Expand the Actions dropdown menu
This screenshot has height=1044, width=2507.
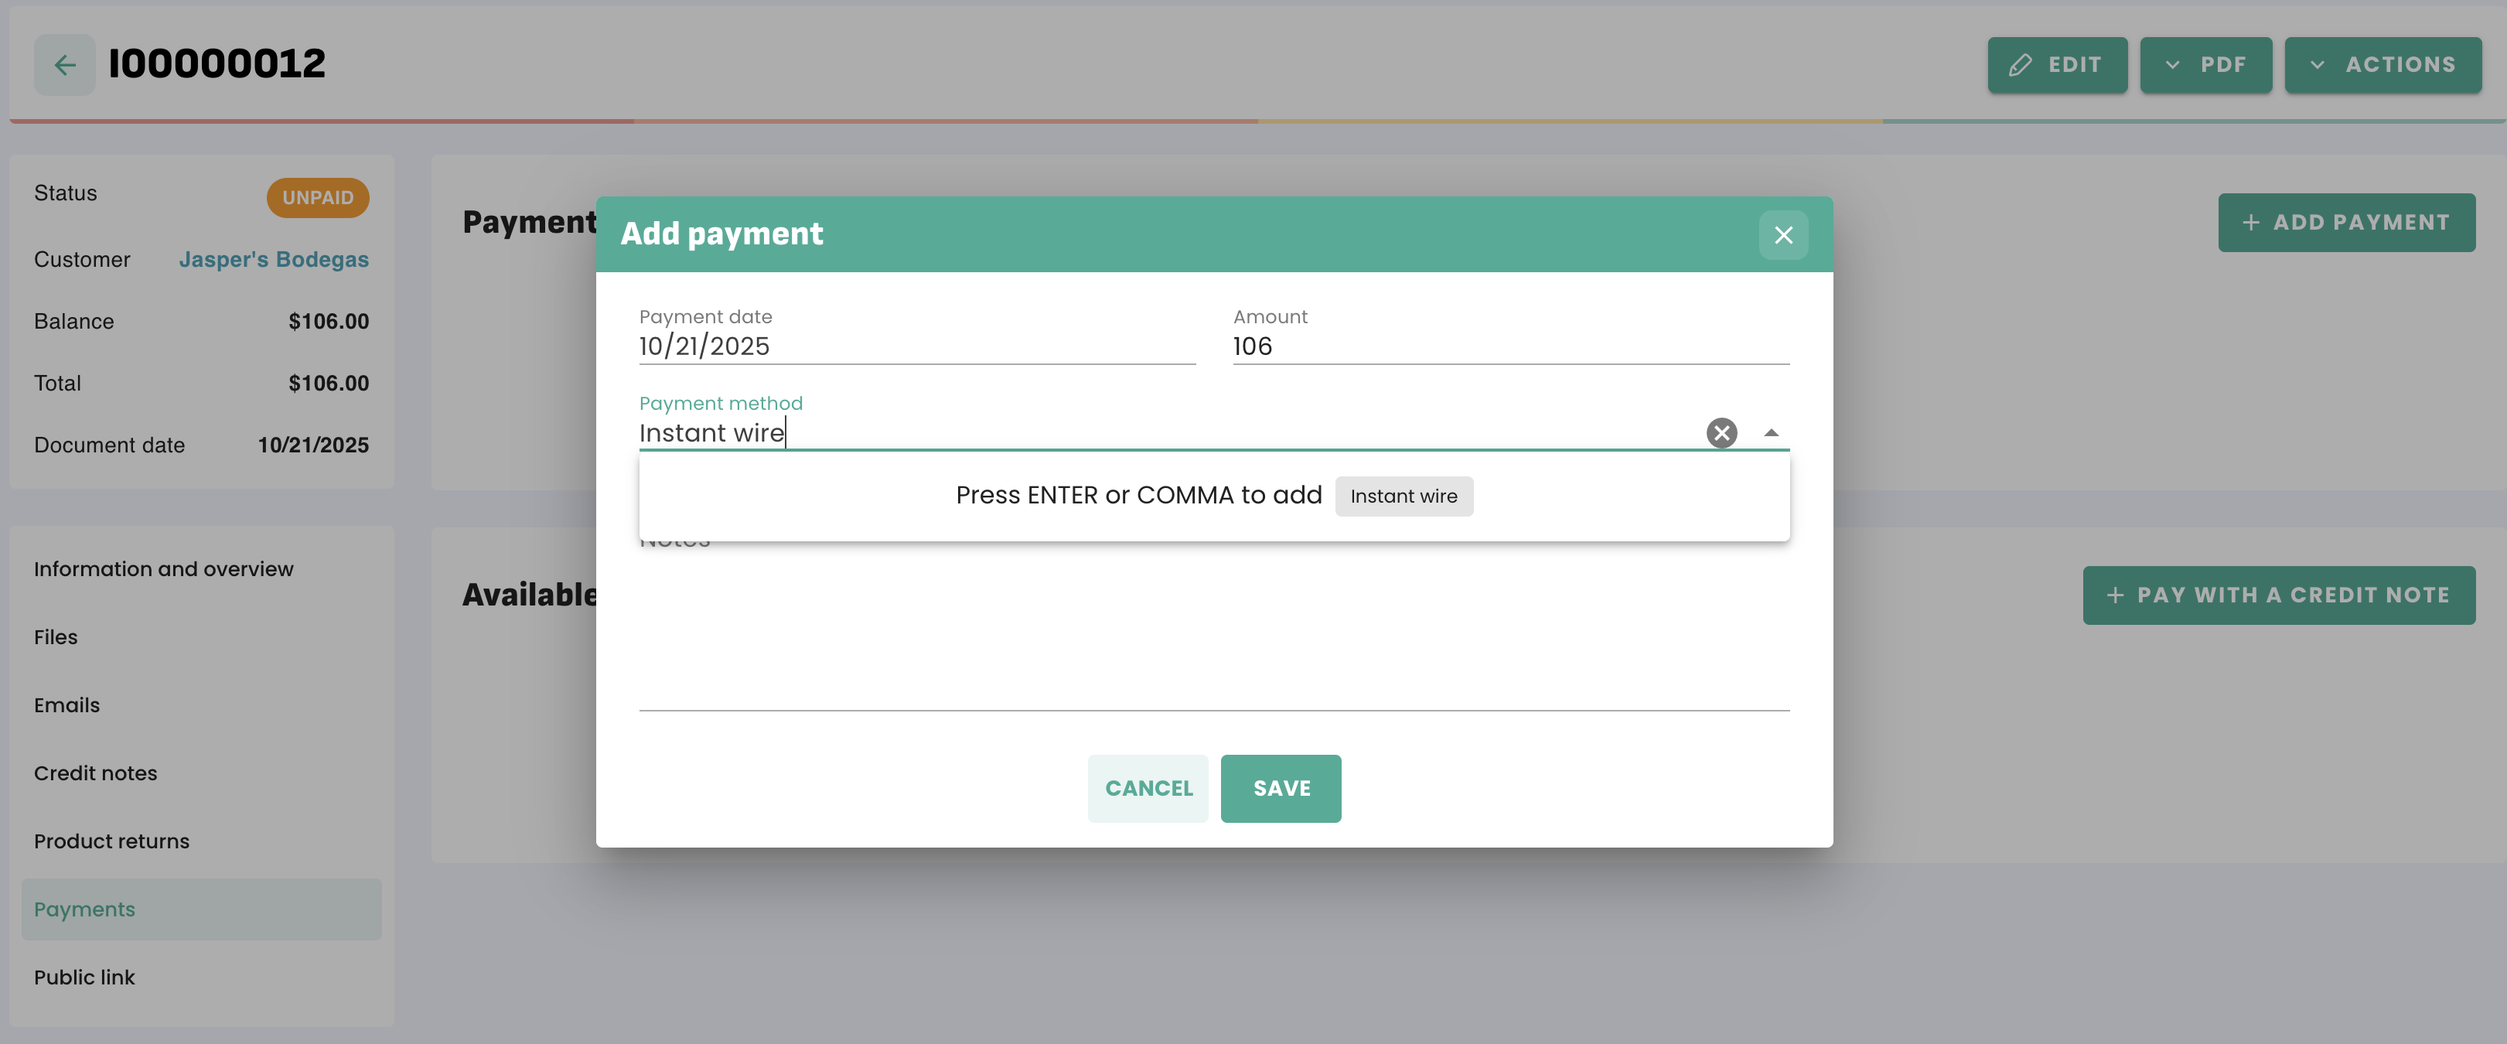2382,65
